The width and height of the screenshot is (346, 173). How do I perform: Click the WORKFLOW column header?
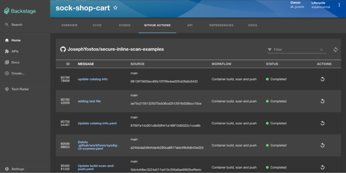click(x=221, y=64)
